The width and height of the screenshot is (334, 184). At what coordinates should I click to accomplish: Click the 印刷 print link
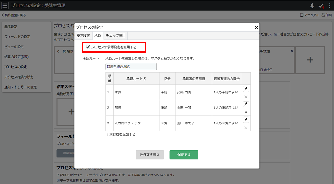pyautogui.click(x=326, y=15)
